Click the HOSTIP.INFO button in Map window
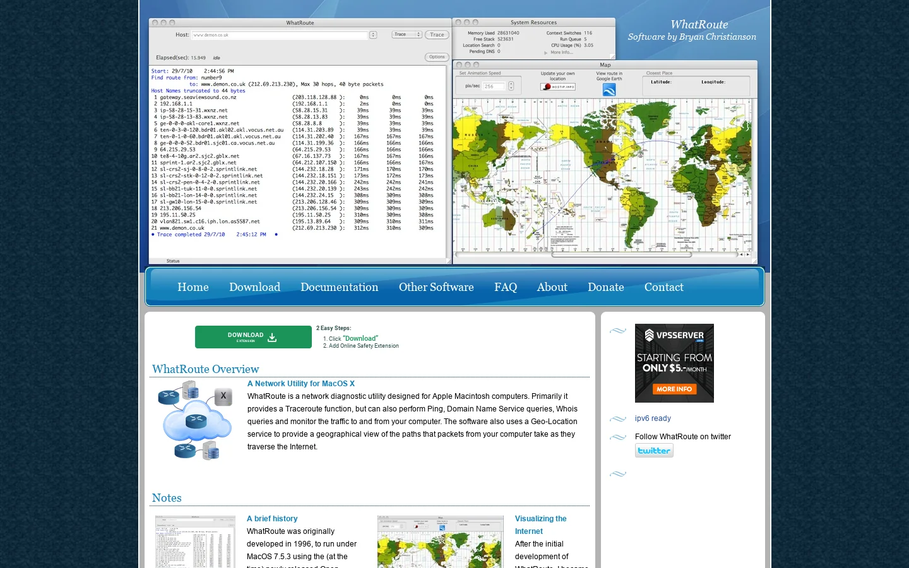 (558, 86)
